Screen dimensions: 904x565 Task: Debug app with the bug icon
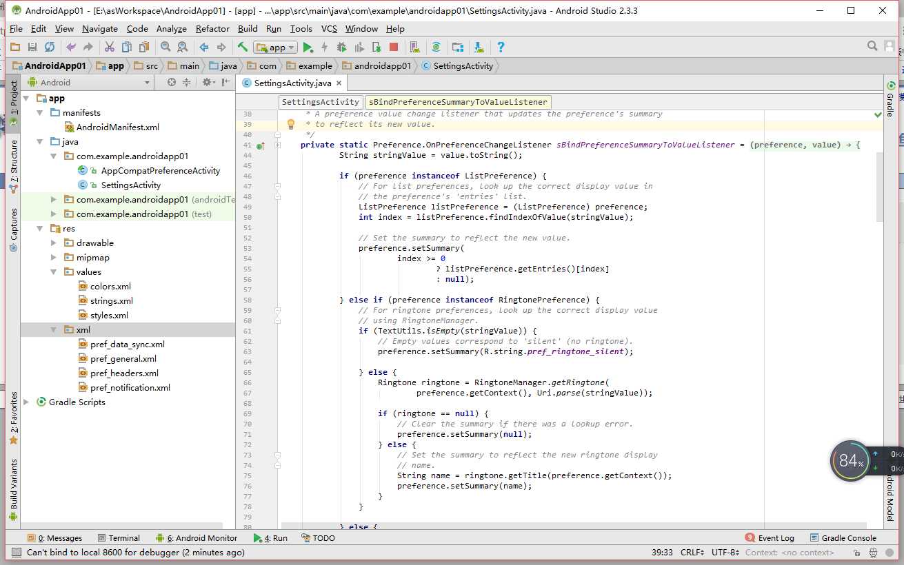tap(341, 47)
